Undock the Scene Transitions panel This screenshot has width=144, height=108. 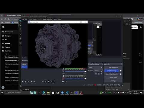coord(102,64)
